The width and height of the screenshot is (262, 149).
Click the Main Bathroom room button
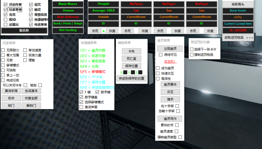[x=68, y=17]
